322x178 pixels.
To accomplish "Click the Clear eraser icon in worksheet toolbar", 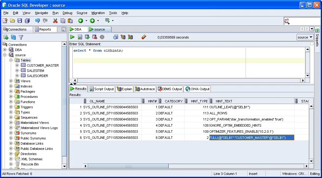I will pyautogui.click(x=144, y=37).
